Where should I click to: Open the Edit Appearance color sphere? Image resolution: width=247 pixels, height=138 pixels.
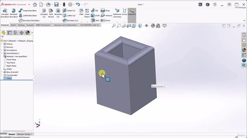pos(153,26)
